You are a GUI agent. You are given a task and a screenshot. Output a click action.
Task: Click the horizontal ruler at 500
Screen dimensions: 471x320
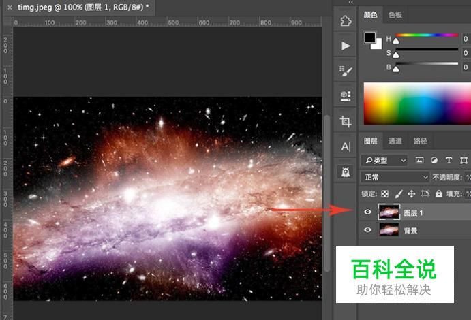click(173, 22)
